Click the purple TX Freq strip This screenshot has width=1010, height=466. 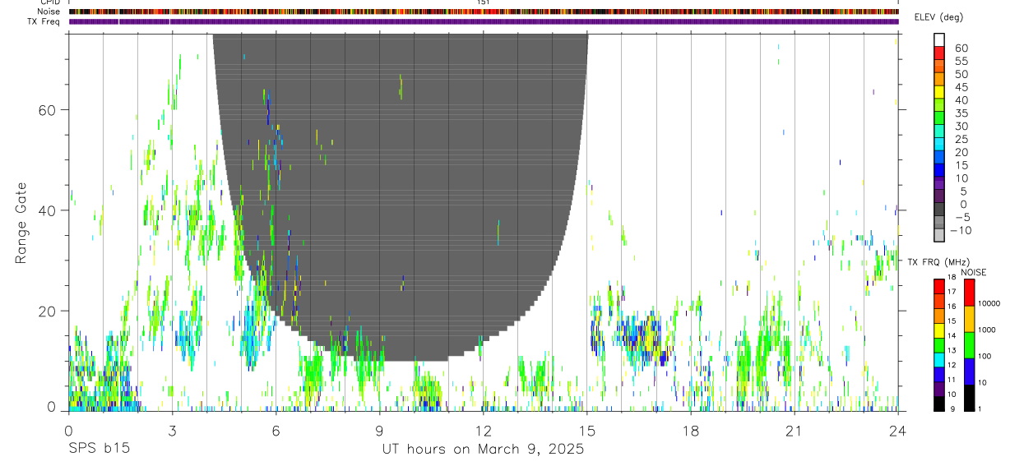484,21
